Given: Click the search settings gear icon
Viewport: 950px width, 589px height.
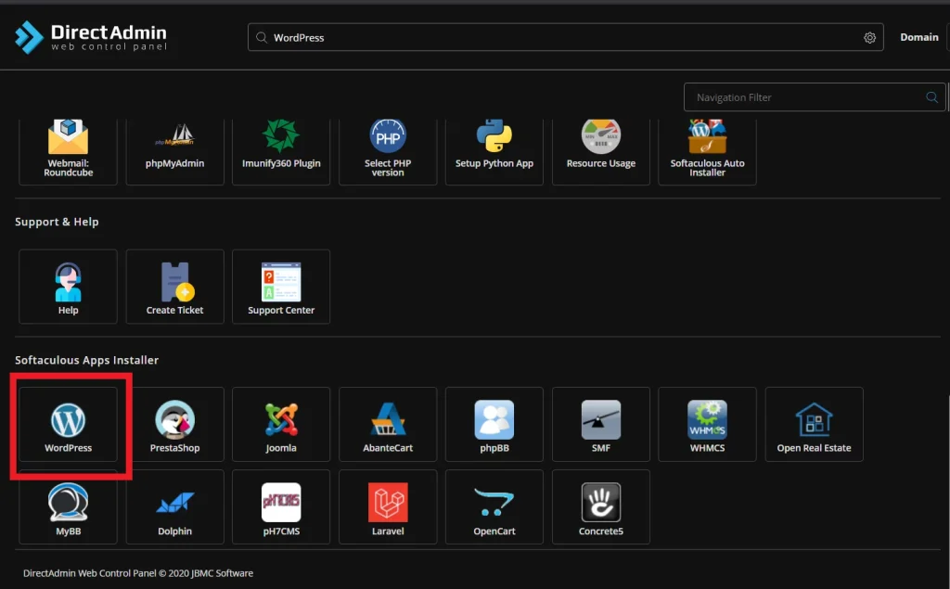Looking at the screenshot, I should click(869, 38).
